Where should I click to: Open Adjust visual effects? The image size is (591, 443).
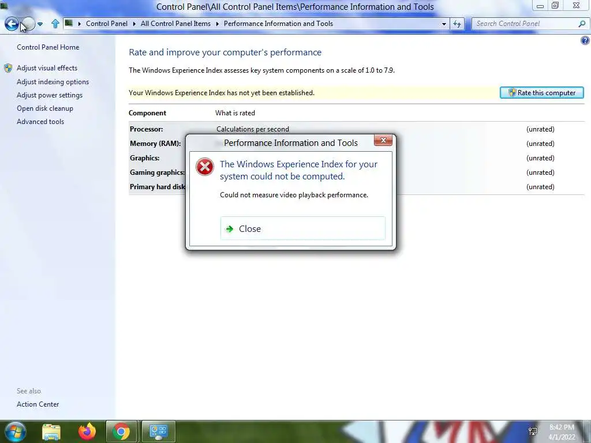[x=47, y=68]
